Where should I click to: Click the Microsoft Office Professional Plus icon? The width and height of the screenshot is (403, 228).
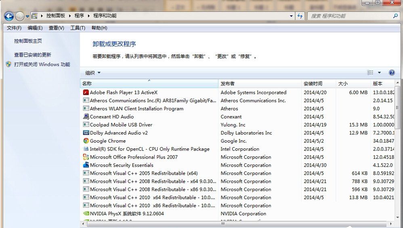[86, 157]
